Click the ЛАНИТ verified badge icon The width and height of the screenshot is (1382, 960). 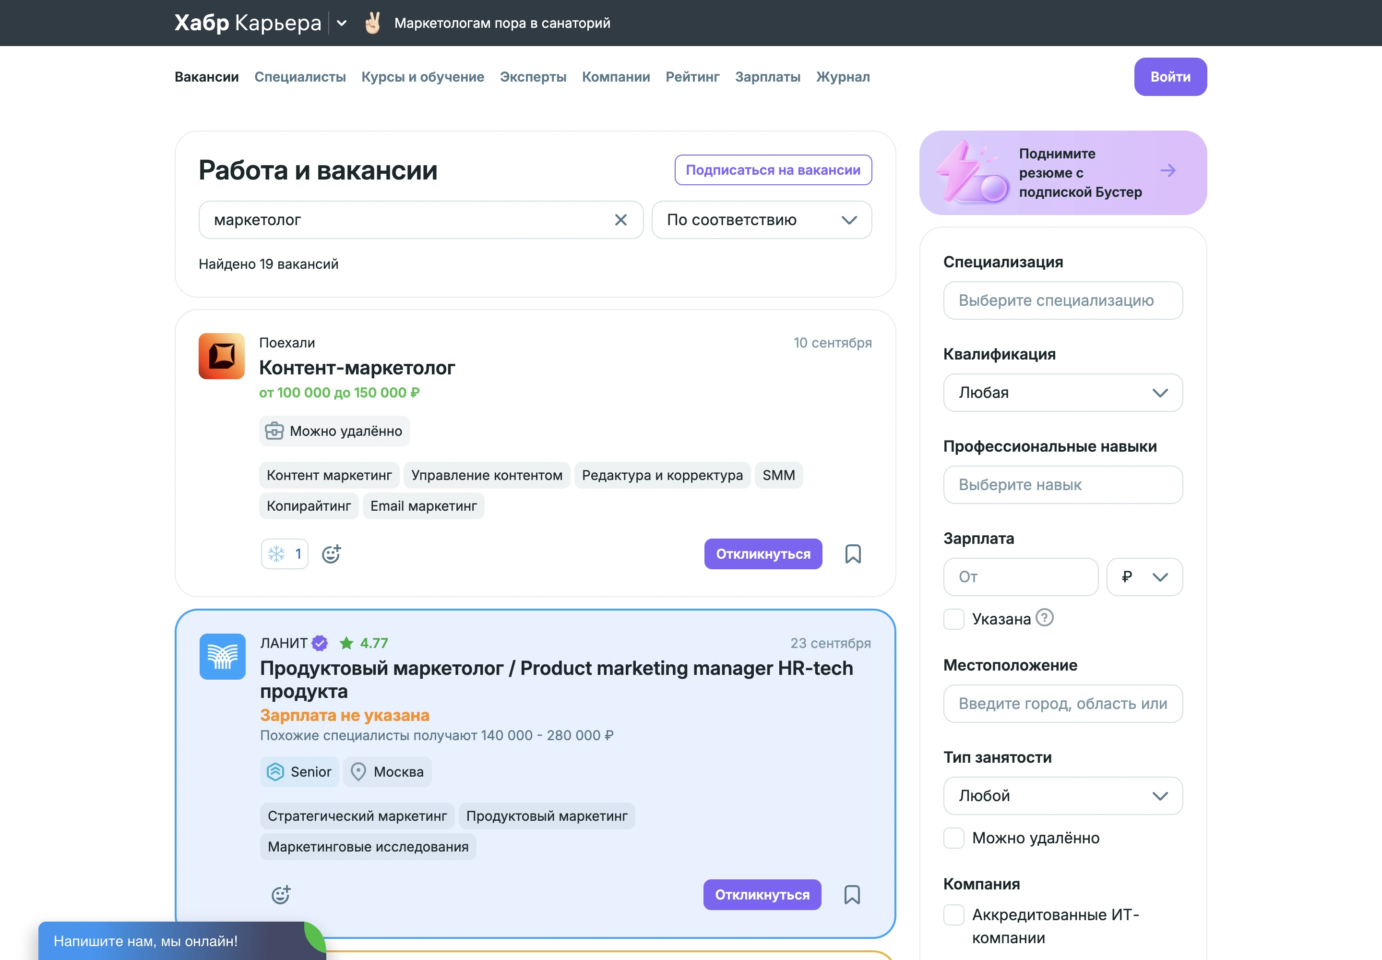[x=320, y=643]
